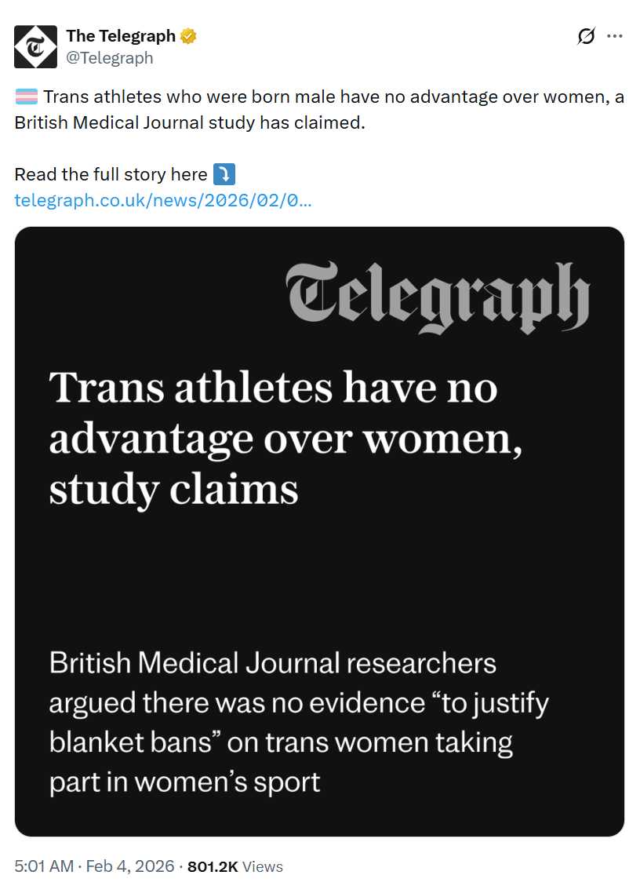Click the gold verified badge
Viewport: 640px width, 886px height.
pyautogui.click(x=188, y=36)
